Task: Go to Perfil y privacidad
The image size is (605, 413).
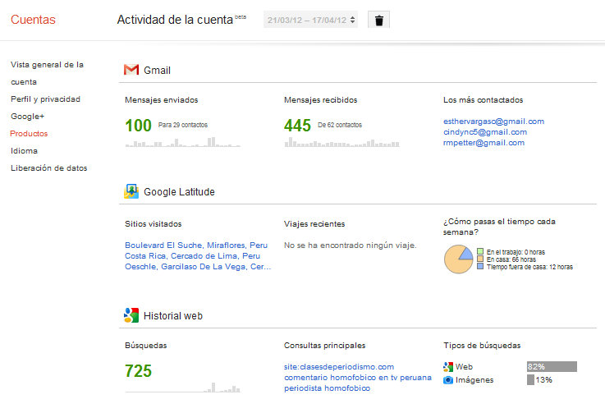Action: point(45,99)
